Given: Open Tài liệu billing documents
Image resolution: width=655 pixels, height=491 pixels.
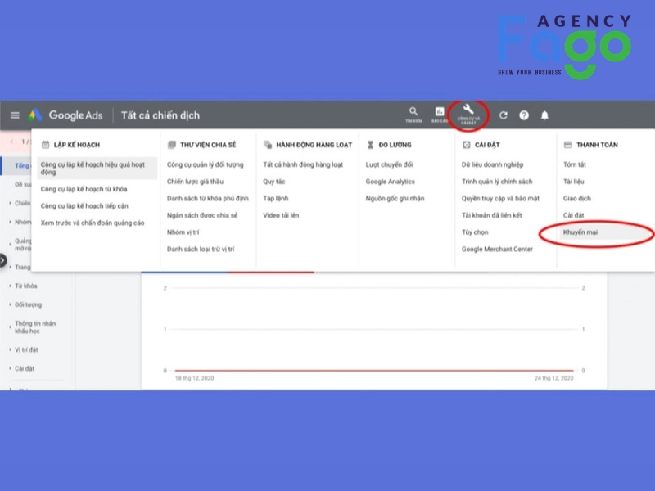Looking at the screenshot, I should pos(574,182).
